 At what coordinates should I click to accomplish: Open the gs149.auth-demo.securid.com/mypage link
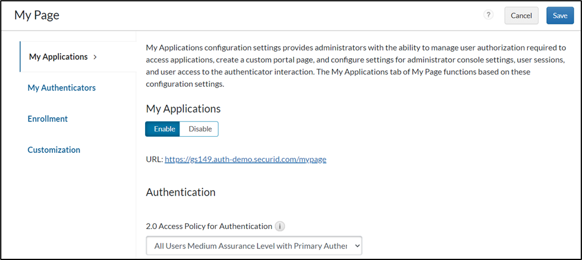[246, 159]
